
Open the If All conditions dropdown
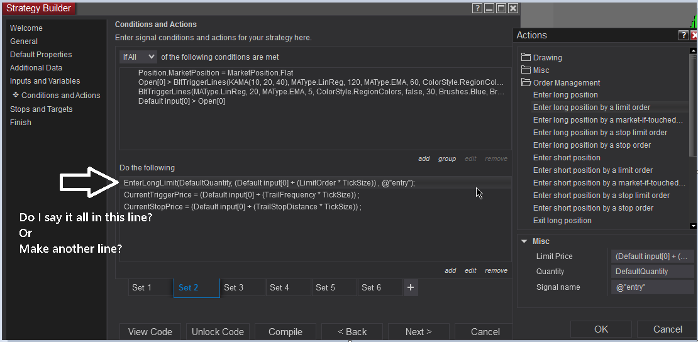pos(138,57)
